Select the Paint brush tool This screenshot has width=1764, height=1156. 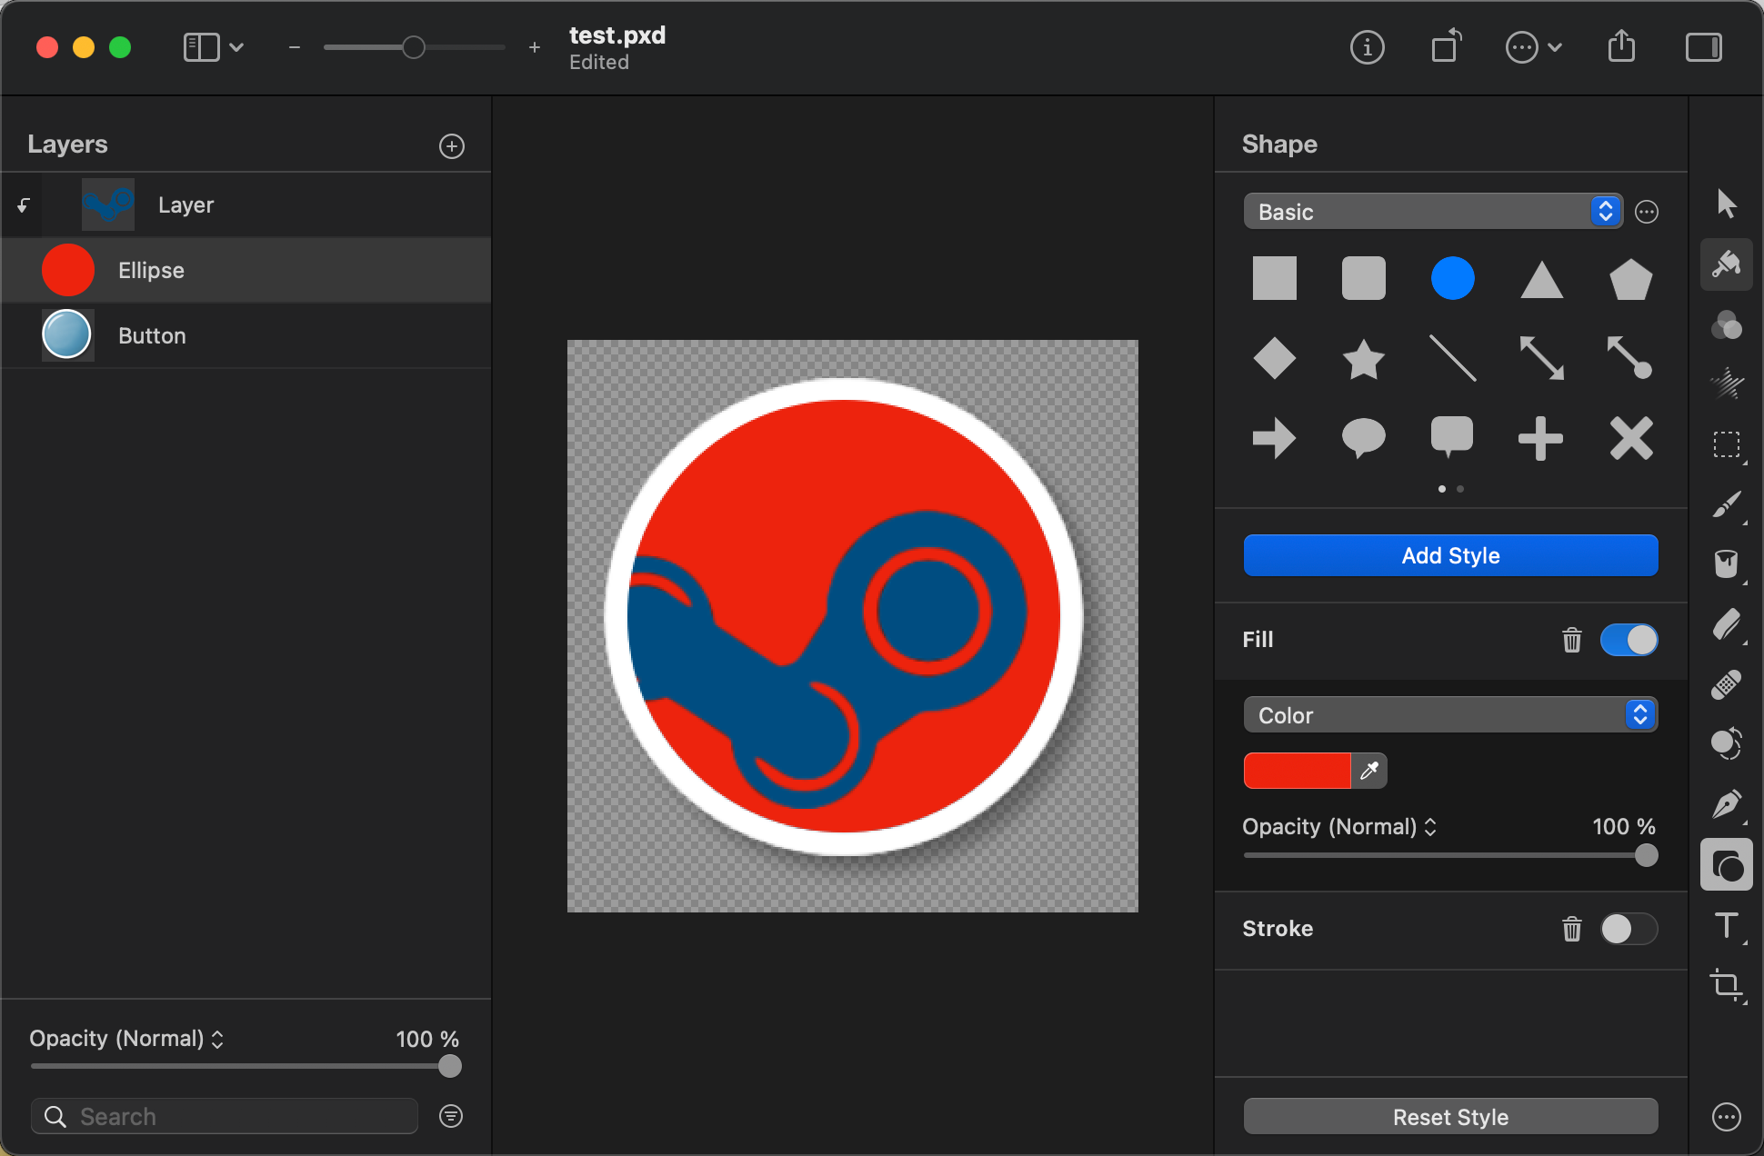pos(1727,504)
